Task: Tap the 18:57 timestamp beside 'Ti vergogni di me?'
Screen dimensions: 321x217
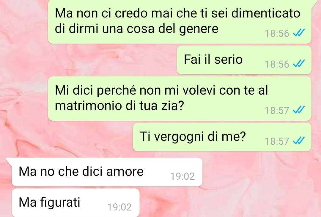Action: (277, 141)
